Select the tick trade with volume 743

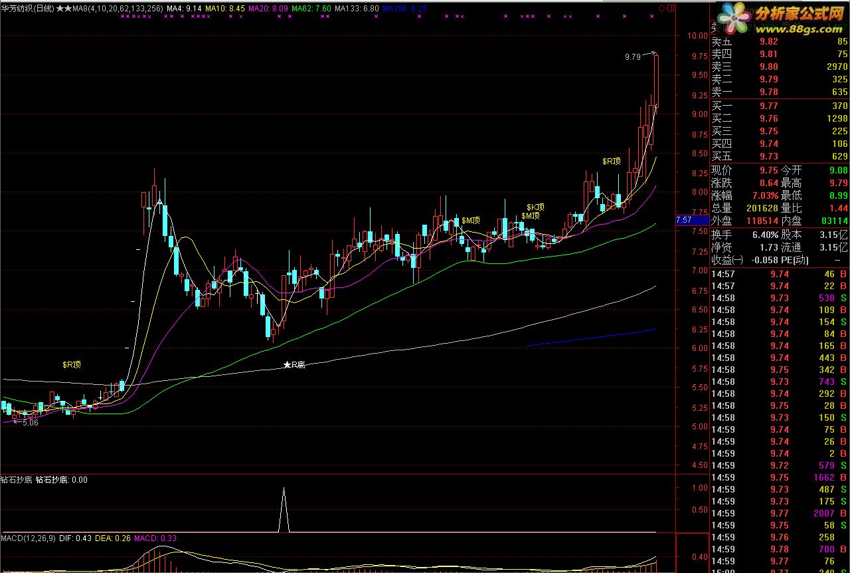point(780,382)
